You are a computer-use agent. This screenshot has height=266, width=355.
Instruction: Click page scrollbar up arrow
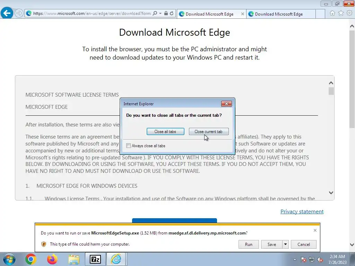point(352,26)
